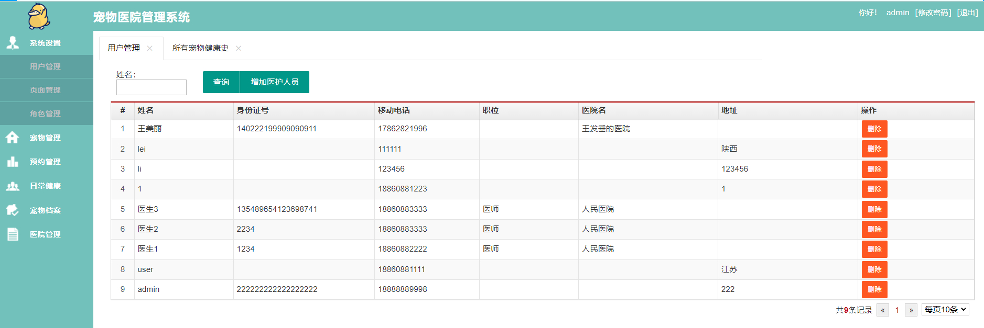
Task: Delete the admin row
Action: (874, 289)
